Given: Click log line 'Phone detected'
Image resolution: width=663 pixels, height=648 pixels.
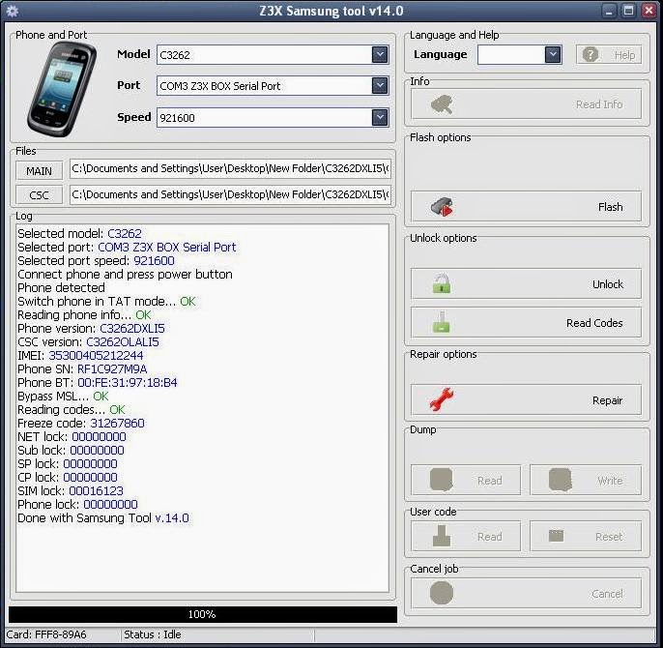Looking at the screenshot, I should pyautogui.click(x=61, y=287).
